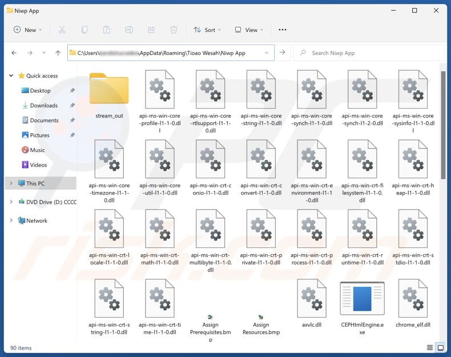Select api-ms-win-crt-locale-l1-1-0.dll file
This screenshot has width=451, height=357.
[109, 237]
